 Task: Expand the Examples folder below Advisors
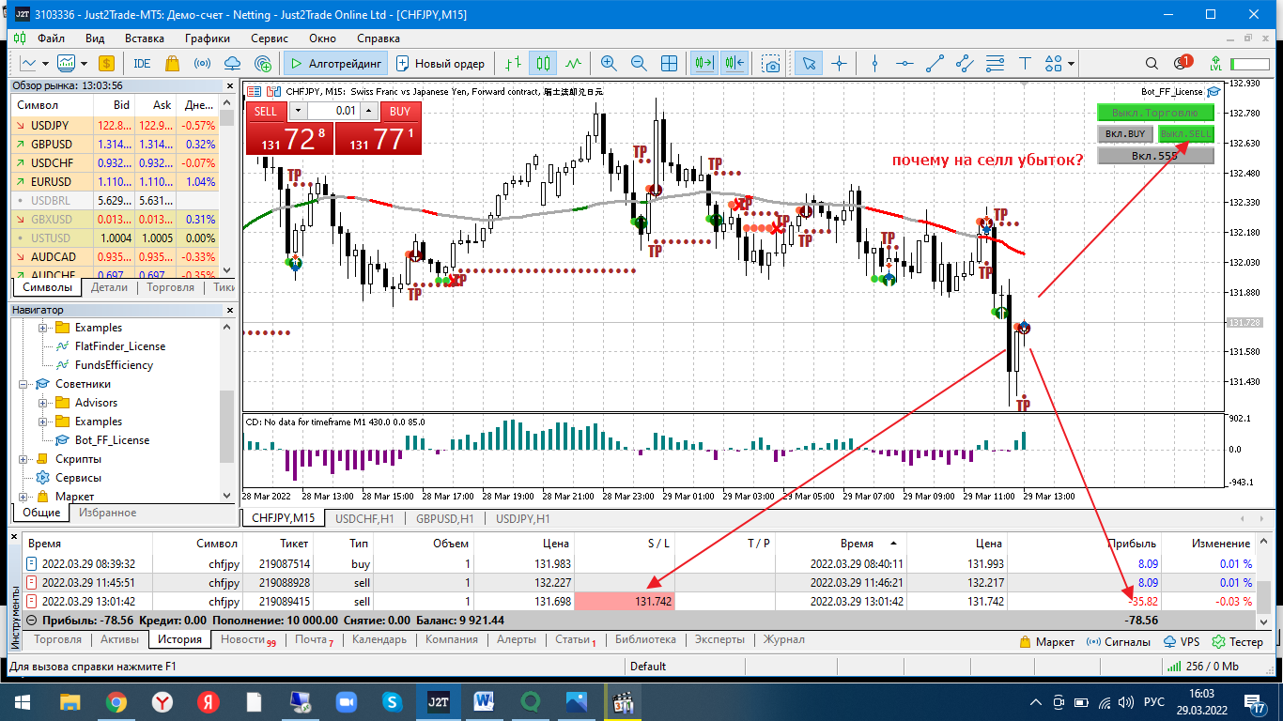point(42,422)
